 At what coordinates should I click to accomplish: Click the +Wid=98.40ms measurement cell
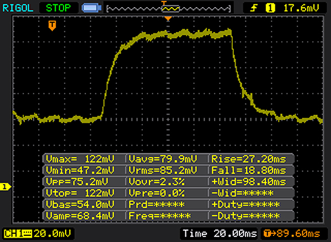[x=249, y=181]
